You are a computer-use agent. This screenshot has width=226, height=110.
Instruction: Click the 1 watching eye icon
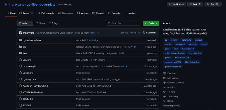[164, 96]
